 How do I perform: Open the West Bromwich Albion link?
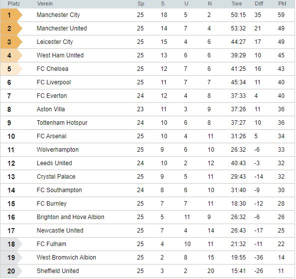click(x=66, y=258)
